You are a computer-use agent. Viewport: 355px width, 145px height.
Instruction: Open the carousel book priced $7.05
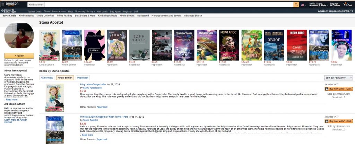[x=162, y=45]
